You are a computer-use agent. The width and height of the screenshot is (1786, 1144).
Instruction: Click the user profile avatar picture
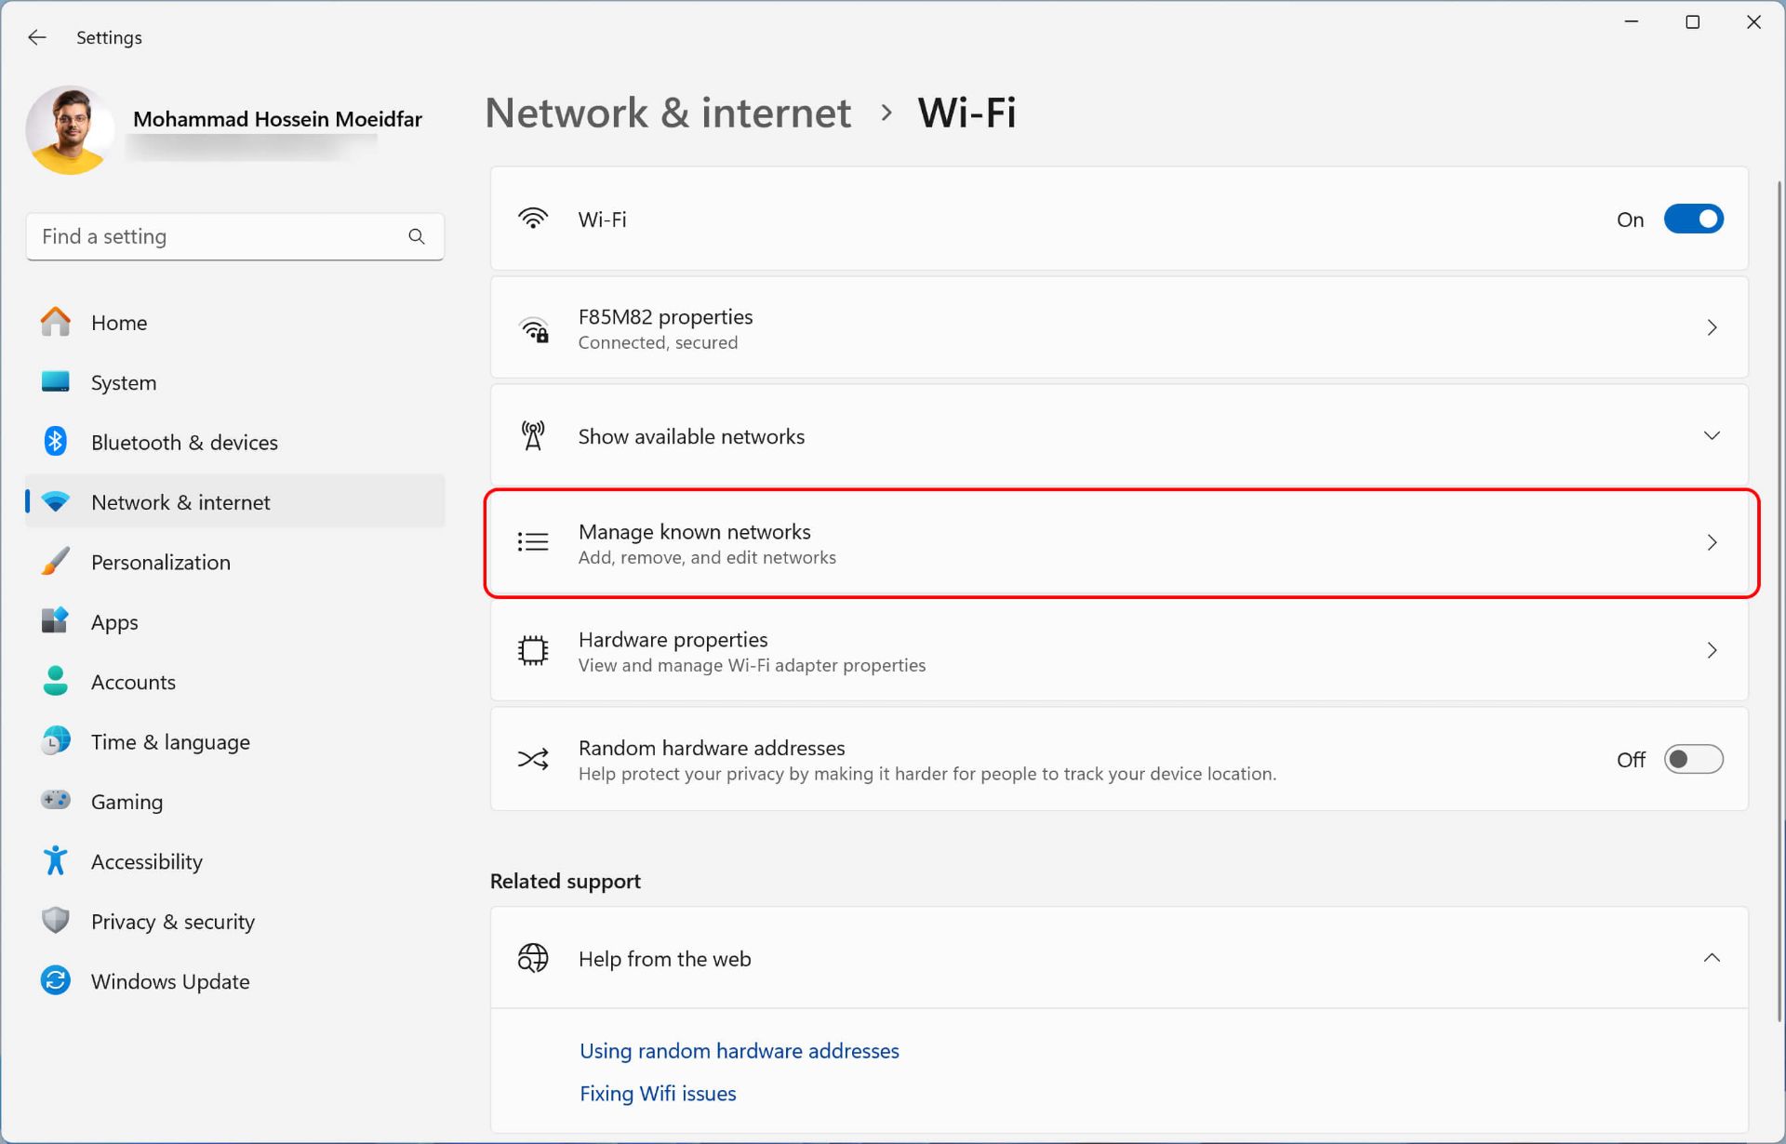coord(70,130)
